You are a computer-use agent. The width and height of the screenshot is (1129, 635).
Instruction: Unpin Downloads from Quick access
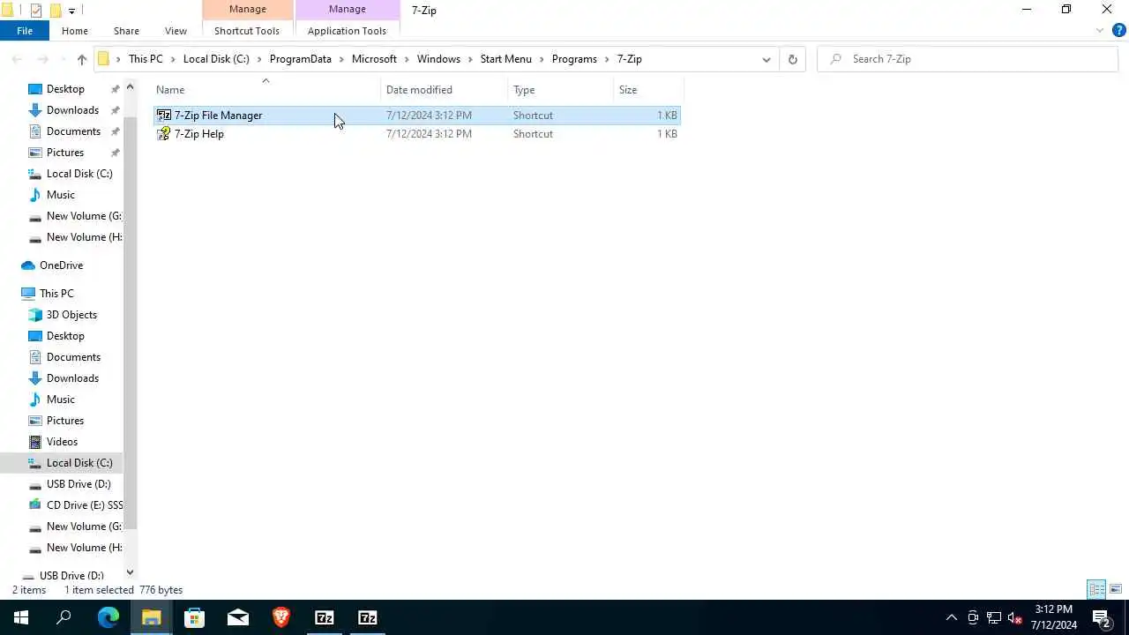tap(115, 110)
